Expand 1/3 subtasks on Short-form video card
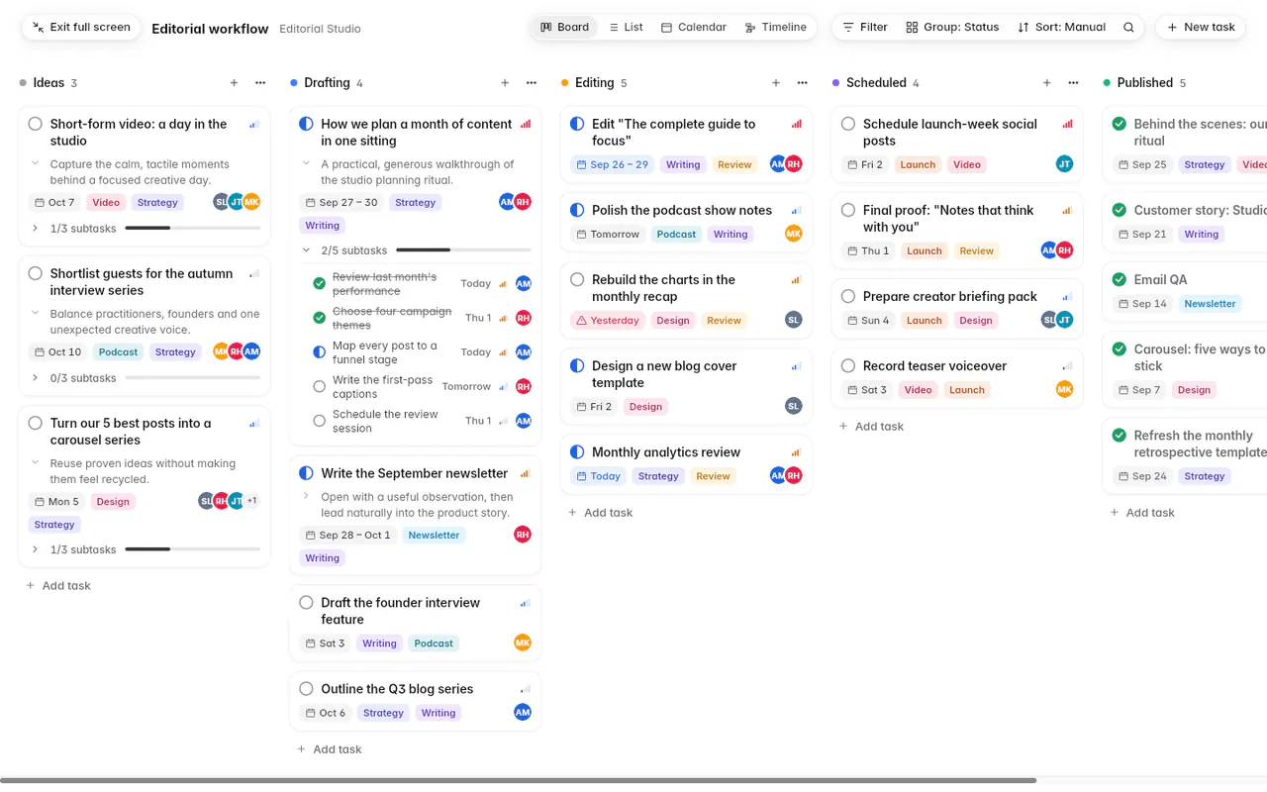The height and width of the screenshot is (792, 1267). tap(36, 228)
